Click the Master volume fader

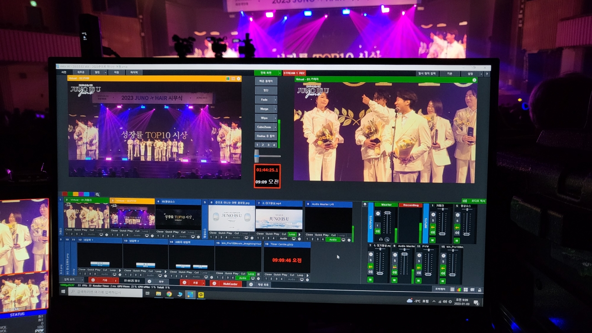coord(388,212)
